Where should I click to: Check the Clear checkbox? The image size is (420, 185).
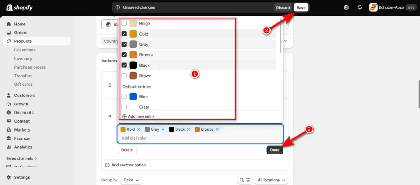124,107
